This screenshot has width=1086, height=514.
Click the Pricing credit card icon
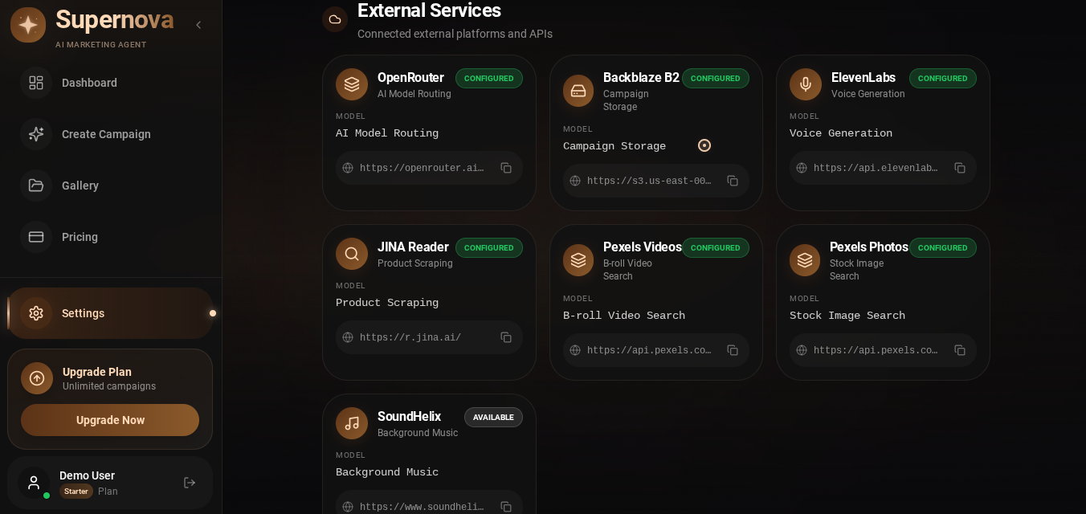tap(36, 237)
